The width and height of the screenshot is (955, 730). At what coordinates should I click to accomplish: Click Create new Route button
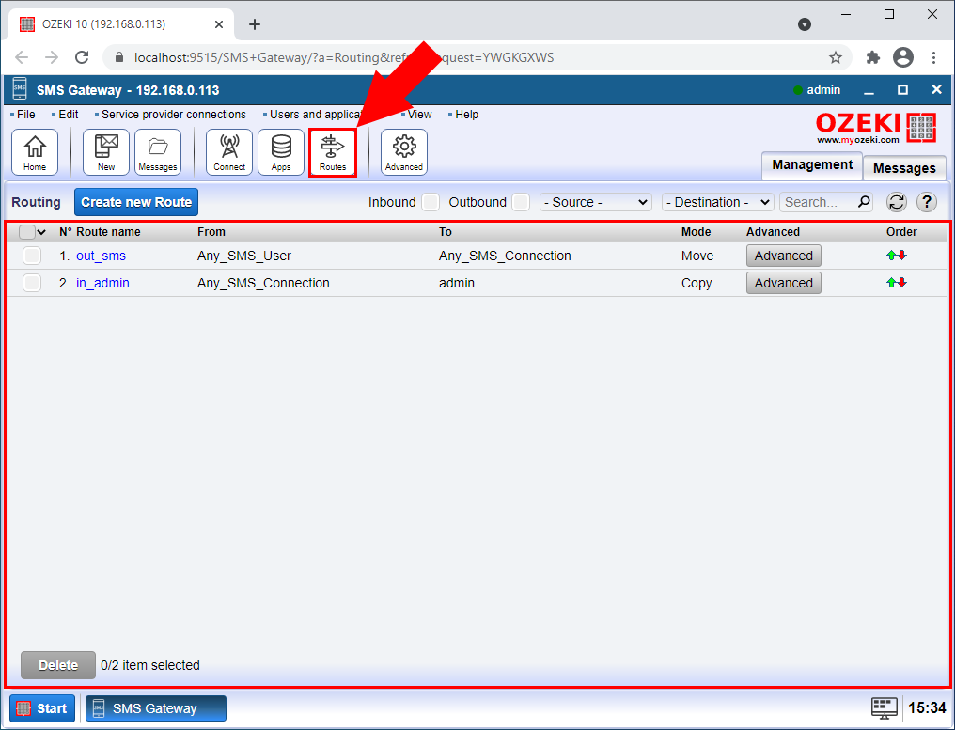click(136, 202)
